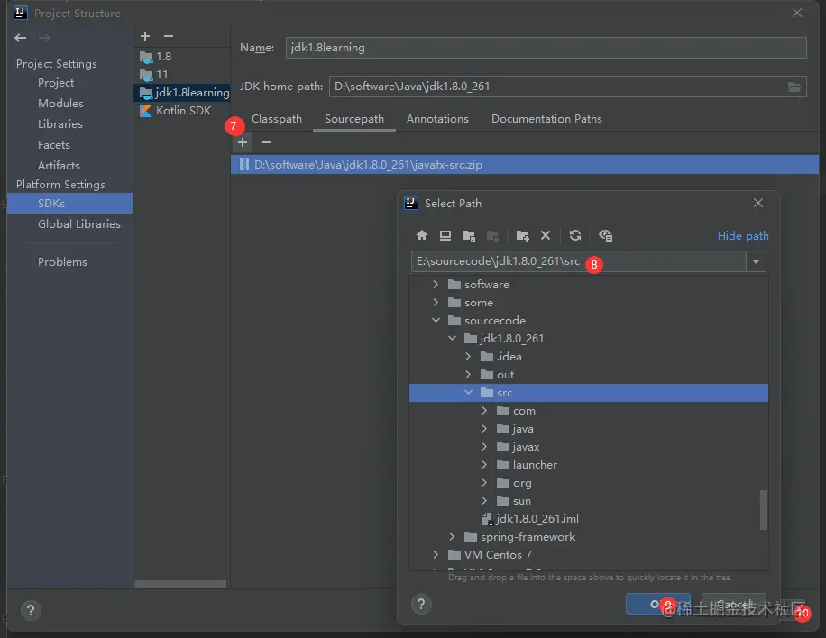Image resolution: width=826 pixels, height=638 pixels.
Task: Click the Project directory icon
Action: click(469, 235)
